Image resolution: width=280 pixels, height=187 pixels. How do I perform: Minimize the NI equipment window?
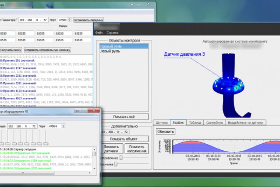(77, 111)
